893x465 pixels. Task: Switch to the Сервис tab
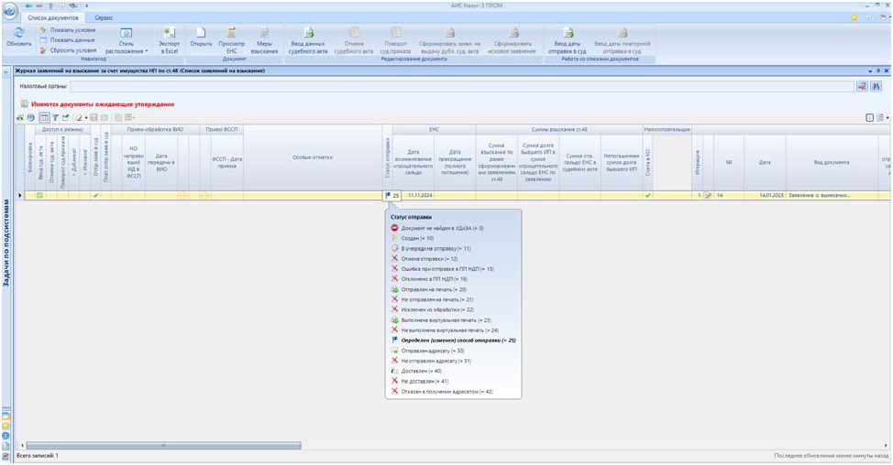pyautogui.click(x=105, y=18)
